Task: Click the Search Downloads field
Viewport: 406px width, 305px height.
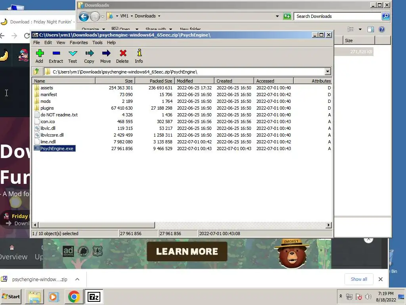Action: tap(337, 16)
